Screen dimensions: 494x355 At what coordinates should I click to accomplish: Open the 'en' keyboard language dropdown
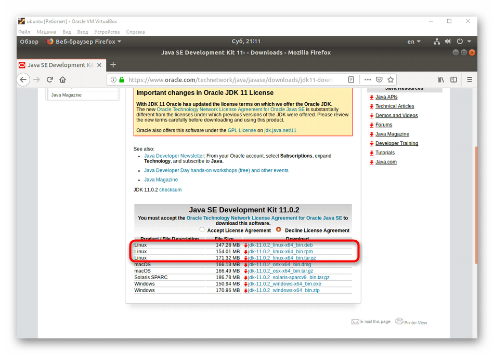[x=414, y=42]
